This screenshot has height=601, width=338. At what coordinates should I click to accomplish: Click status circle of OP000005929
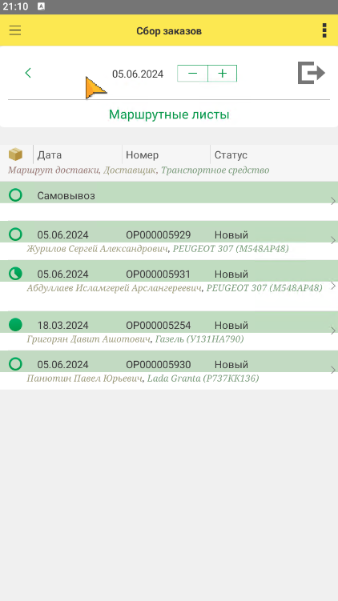click(15, 234)
